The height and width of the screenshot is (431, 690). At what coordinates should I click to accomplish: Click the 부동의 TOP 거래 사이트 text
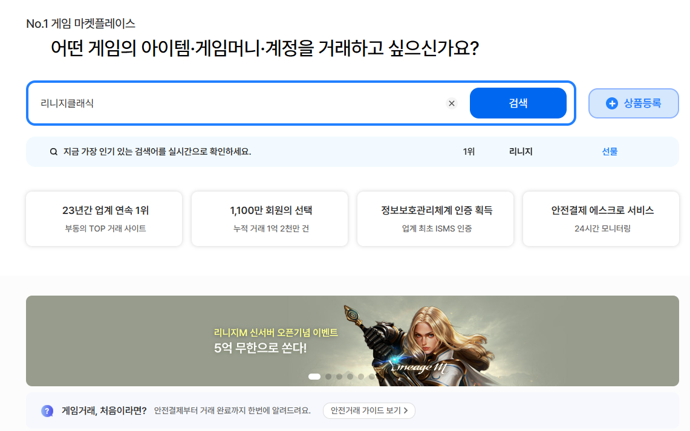(106, 228)
